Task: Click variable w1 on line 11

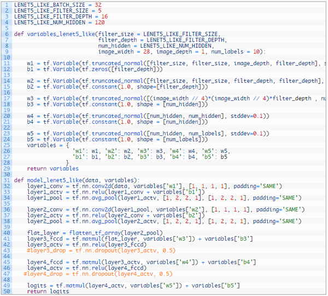Action: click(30, 63)
